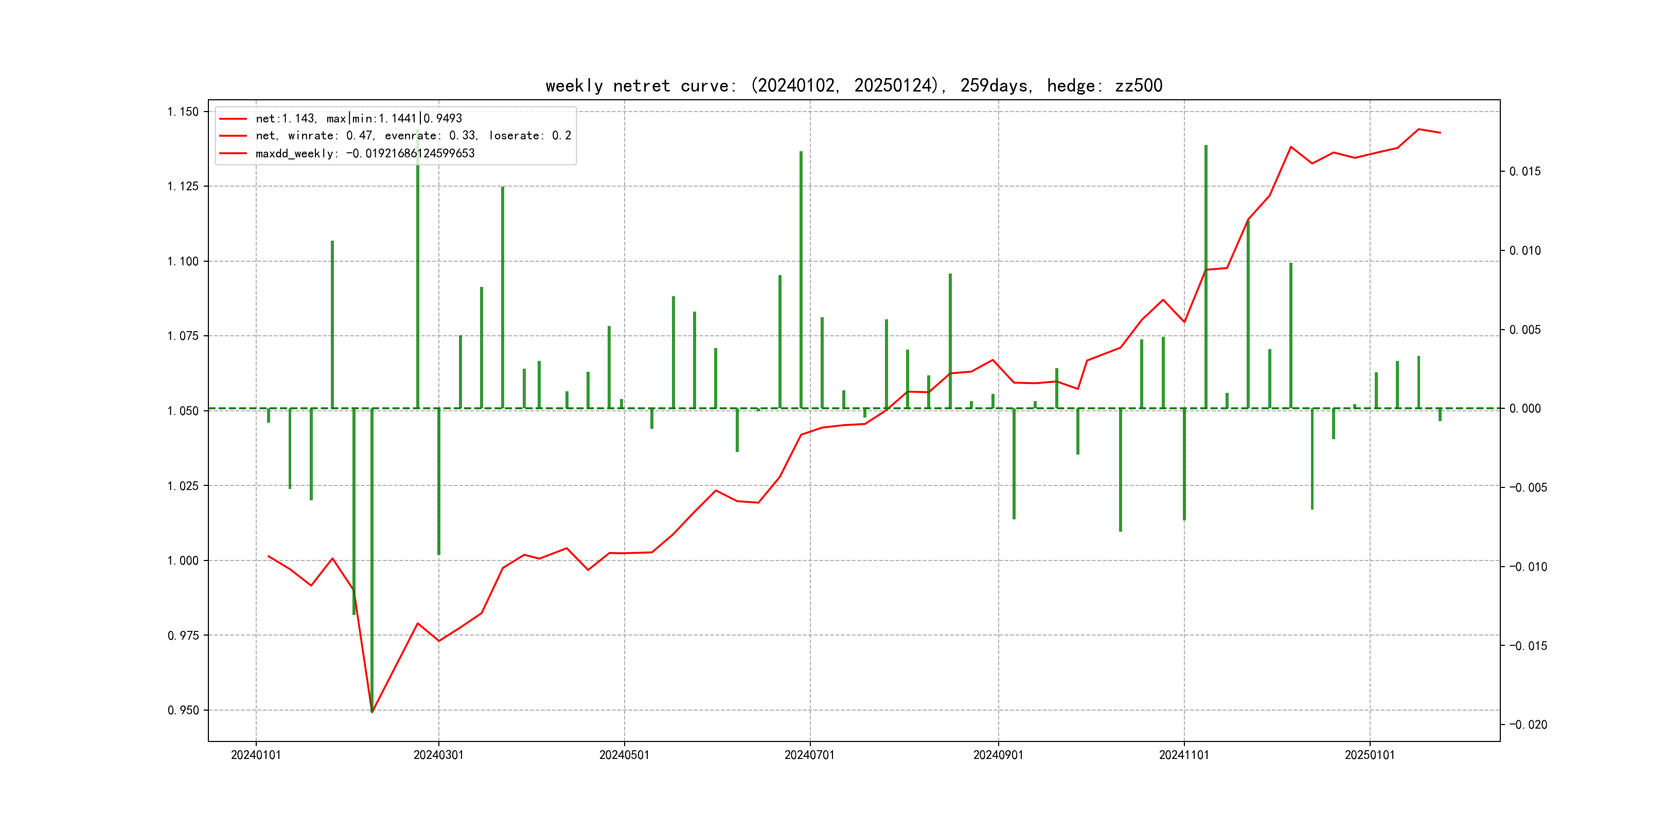Click the 20240501 x-axis label
Screen dimensions: 1667x833
coord(624,755)
